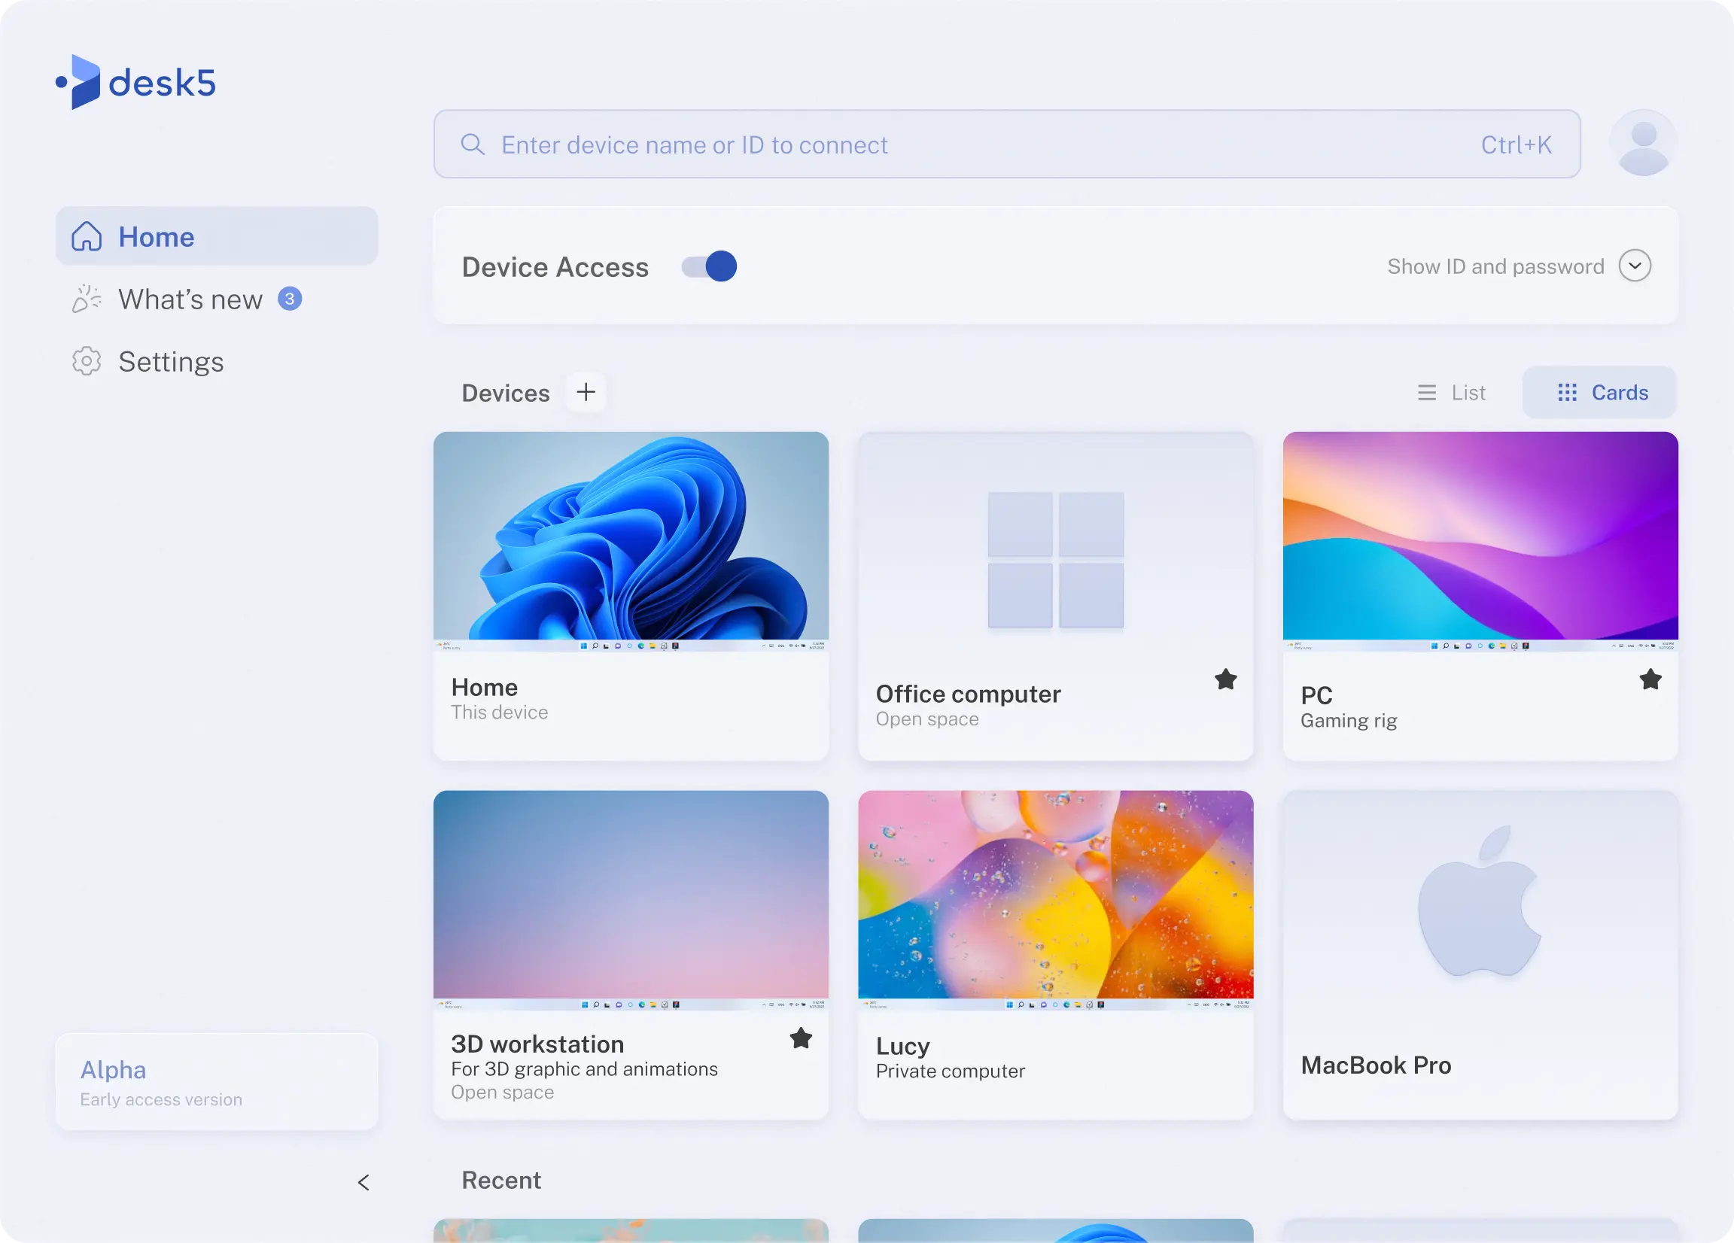Click the Alpha early access card
The height and width of the screenshot is (1243, 1734).
(216, 1083)
